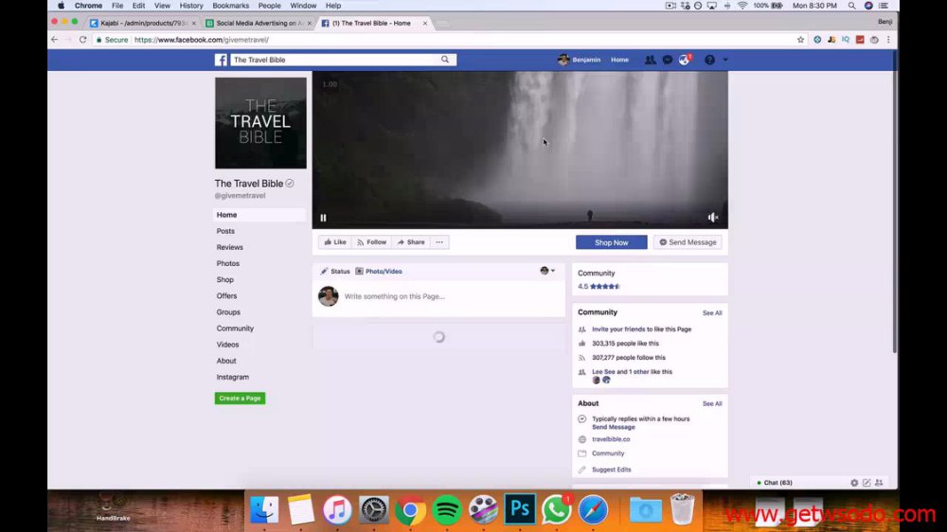The image size is (947, 532).
Task: Open the Groups section in sidebar
Action: (228, 312)
